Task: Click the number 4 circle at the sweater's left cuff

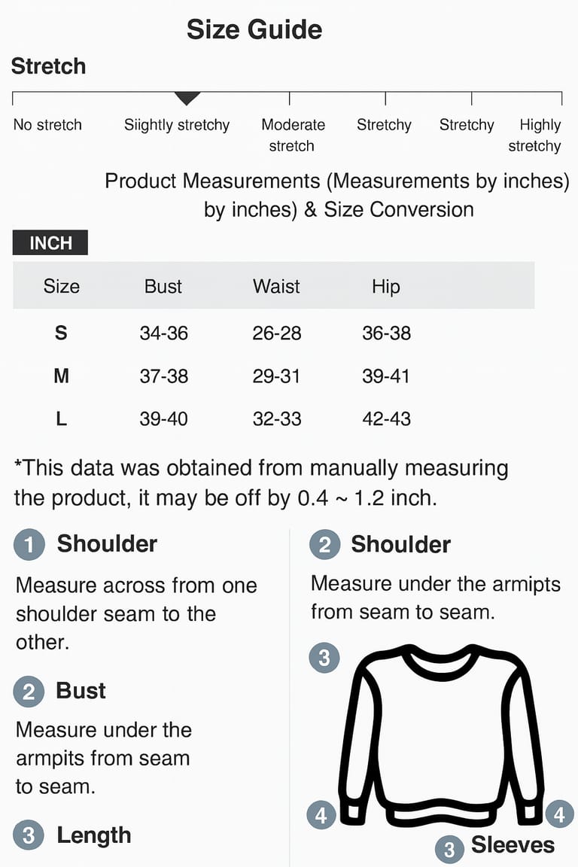Action: 321,814
